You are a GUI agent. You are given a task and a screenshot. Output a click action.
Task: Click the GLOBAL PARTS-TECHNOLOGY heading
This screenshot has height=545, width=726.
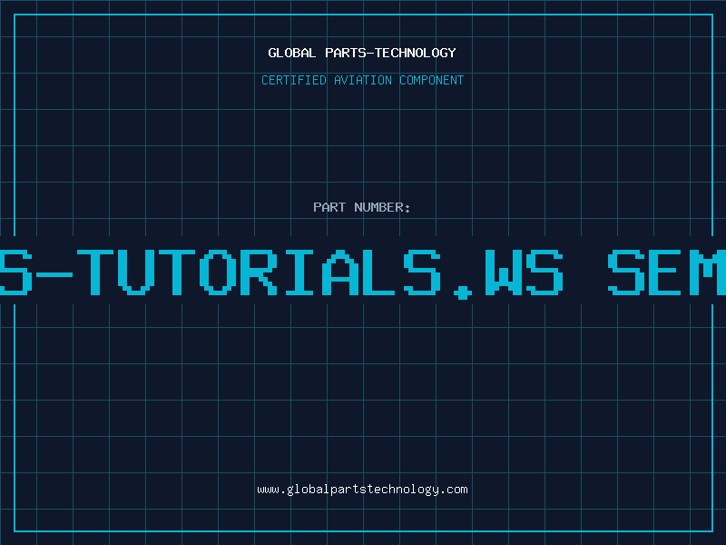[362, 53]
